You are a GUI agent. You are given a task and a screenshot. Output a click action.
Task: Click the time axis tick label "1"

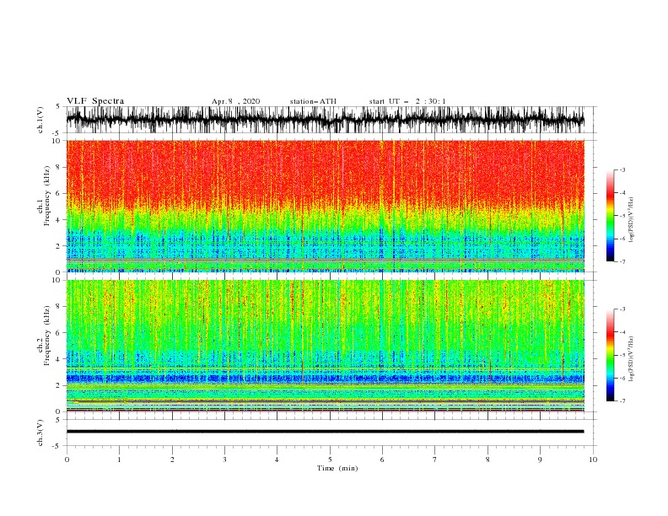pos(119,460)
